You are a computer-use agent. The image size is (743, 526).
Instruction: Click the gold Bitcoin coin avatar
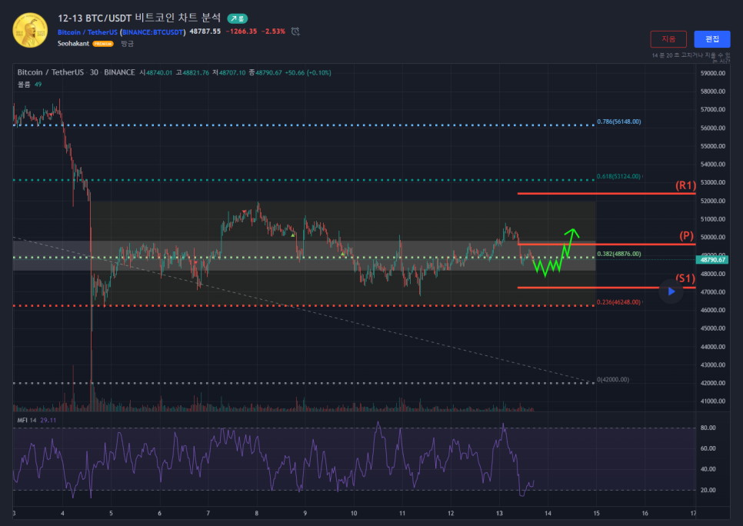pos(30,30)
